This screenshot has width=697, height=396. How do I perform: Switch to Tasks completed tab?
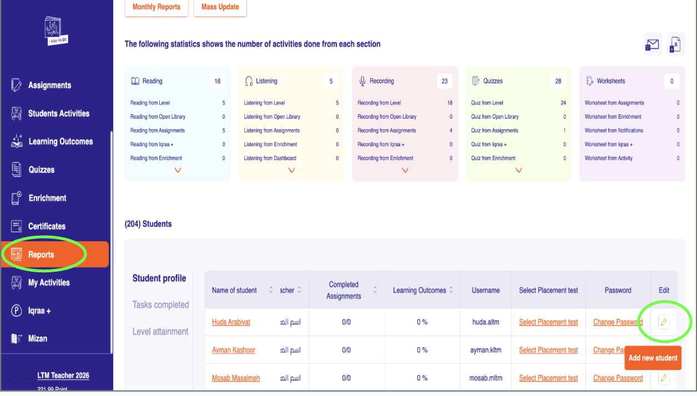pos(160,304)
